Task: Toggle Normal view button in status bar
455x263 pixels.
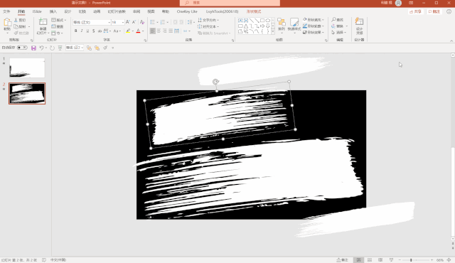Action: [358, 260]
